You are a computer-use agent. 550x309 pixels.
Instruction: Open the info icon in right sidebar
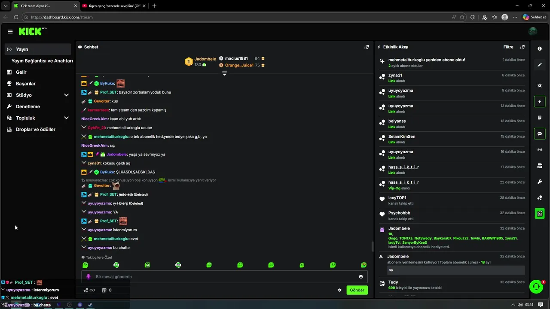540,49
